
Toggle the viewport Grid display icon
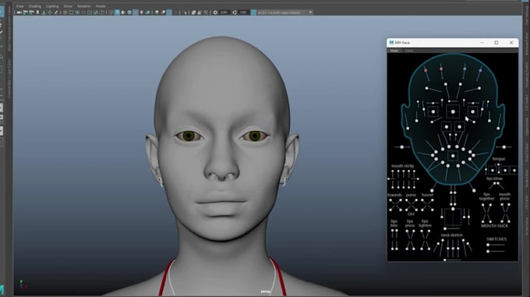coord(65,12)
